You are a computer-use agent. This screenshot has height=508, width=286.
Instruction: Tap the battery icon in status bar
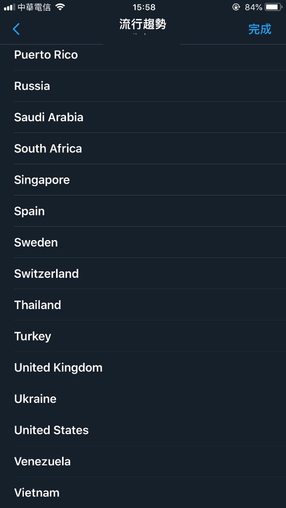[274, 7]
